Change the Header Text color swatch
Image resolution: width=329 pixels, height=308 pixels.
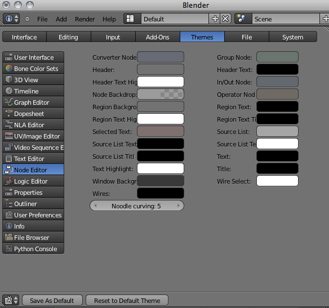tap(277, 69)
